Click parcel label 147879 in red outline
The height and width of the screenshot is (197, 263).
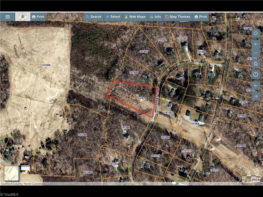point(142,98)
